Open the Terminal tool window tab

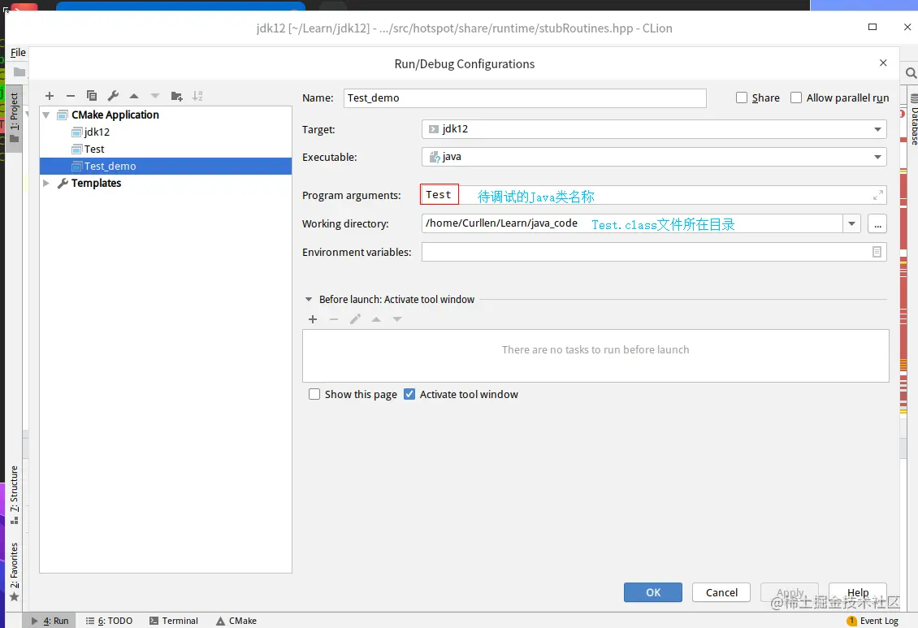(x=174, y=621)
